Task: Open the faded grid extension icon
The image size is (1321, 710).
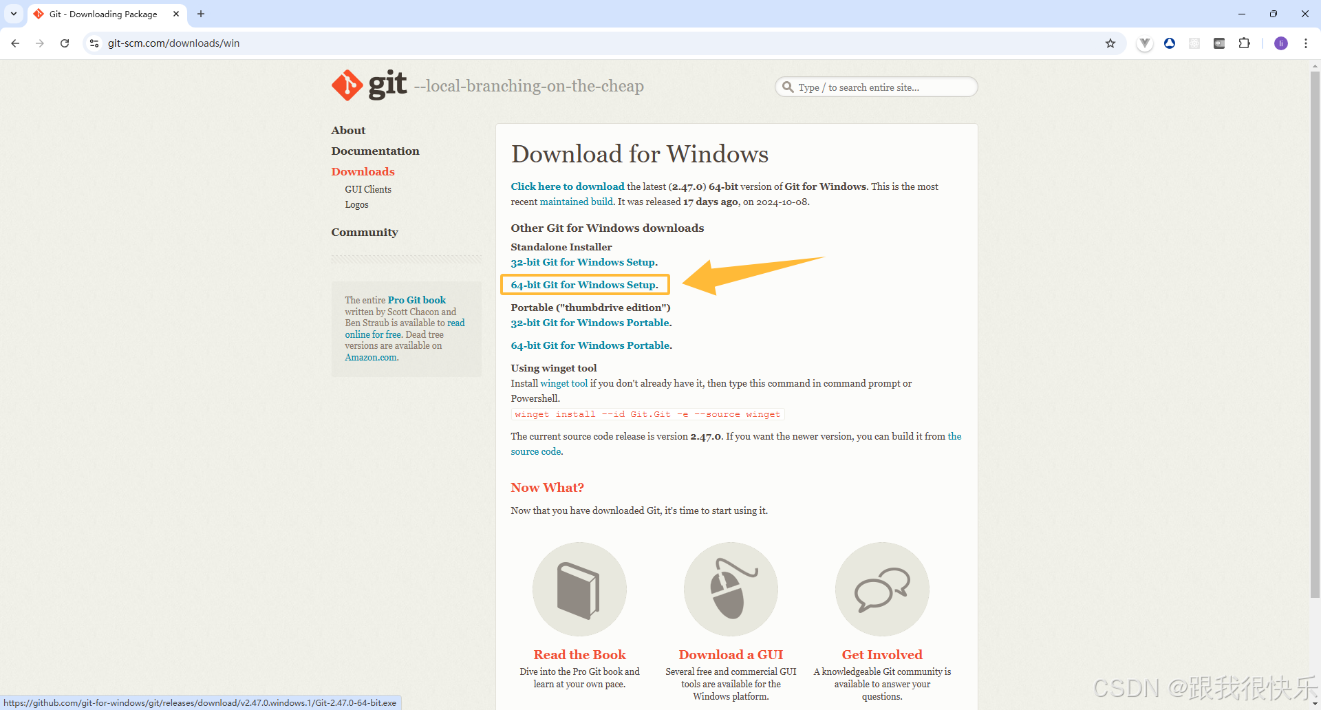Action: coord(1194,43)
